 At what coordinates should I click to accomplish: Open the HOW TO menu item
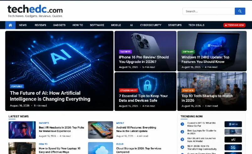point(78,25)
